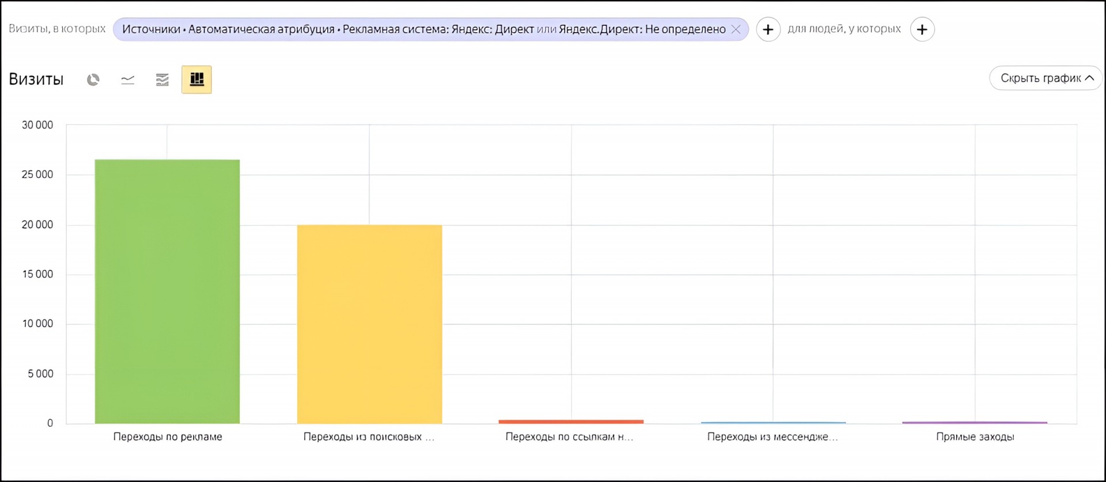The width and height of the screenshot is (1106, 482).
Task: Select the line chart view icon
Action: tap(128, 79)
